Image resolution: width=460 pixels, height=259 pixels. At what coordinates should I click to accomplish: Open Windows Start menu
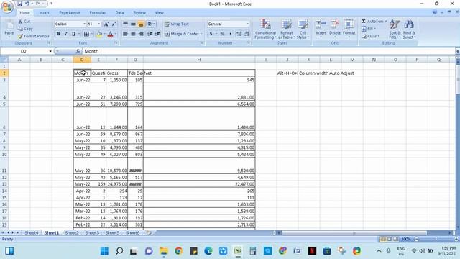point(104,251)
